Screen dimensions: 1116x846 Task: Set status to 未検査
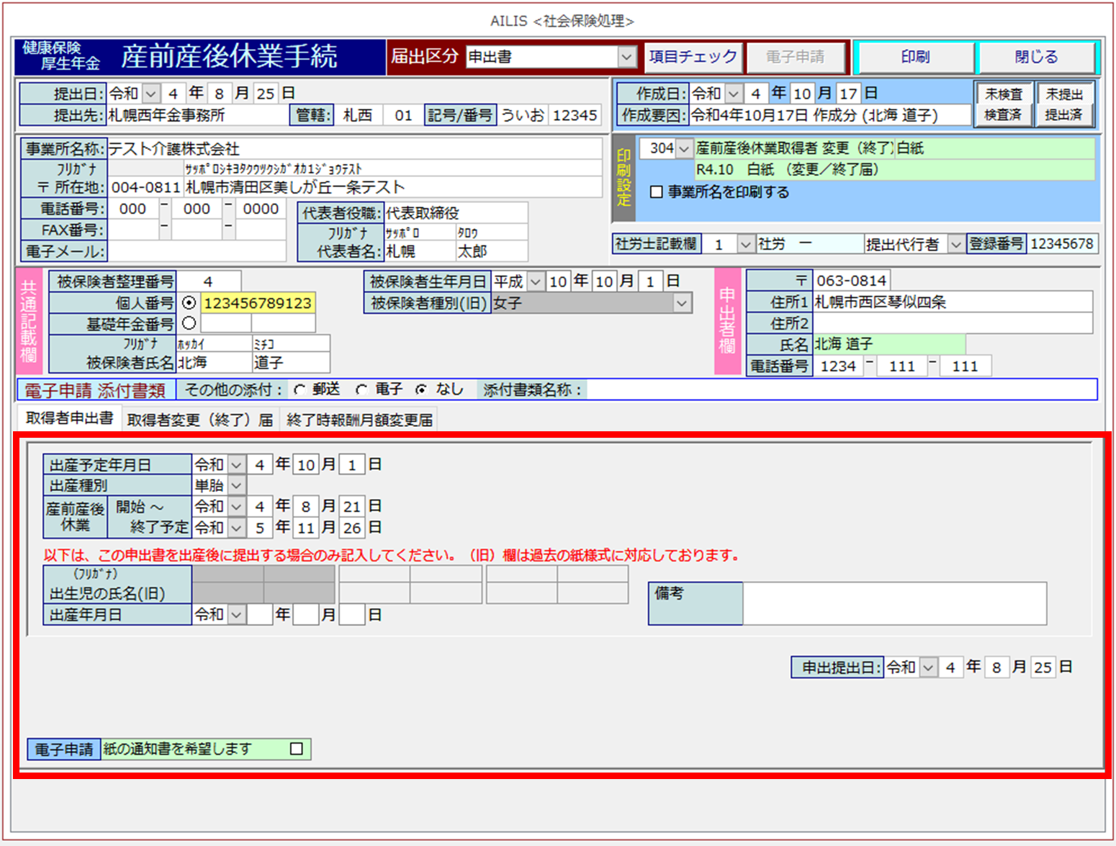(1003, 94)
